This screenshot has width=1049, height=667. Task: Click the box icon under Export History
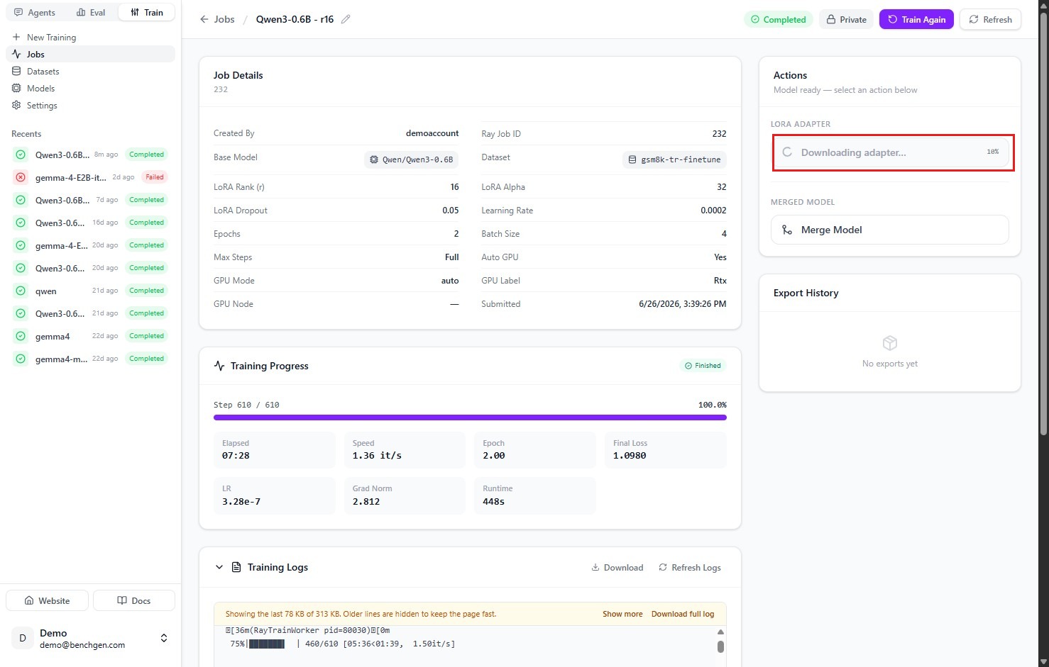tap(890, 343)
